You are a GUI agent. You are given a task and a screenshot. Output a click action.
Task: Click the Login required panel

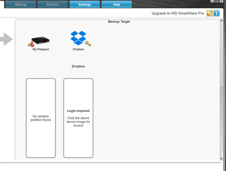pyautogui.click(x=78, y=118)
